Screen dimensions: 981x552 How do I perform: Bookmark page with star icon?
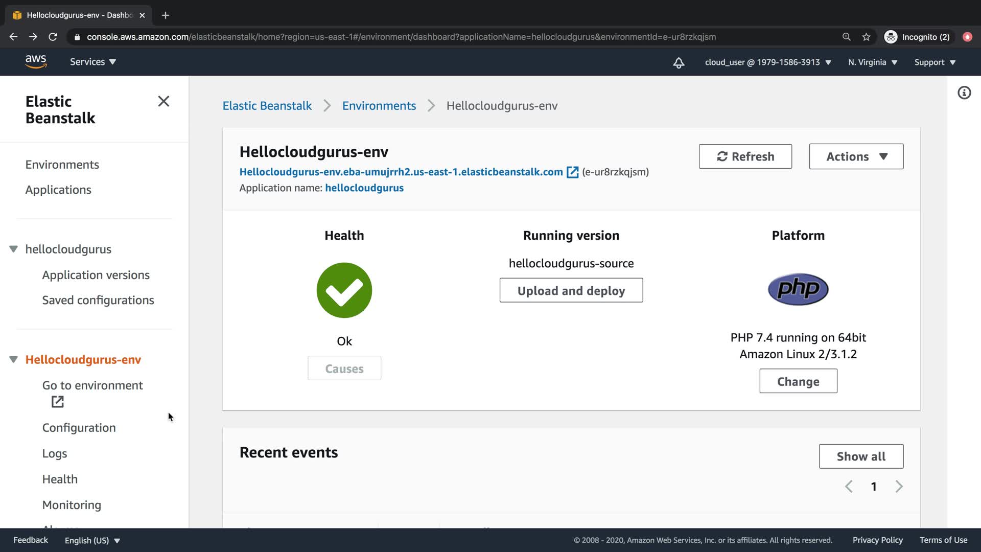click(x=866, y=37)
